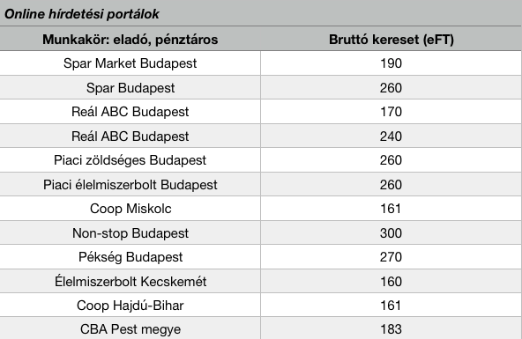The width and height of the screenshot is (522, 339).
Task: Select the 'Coop Miskolc' cell
Action: coord(130,209)
